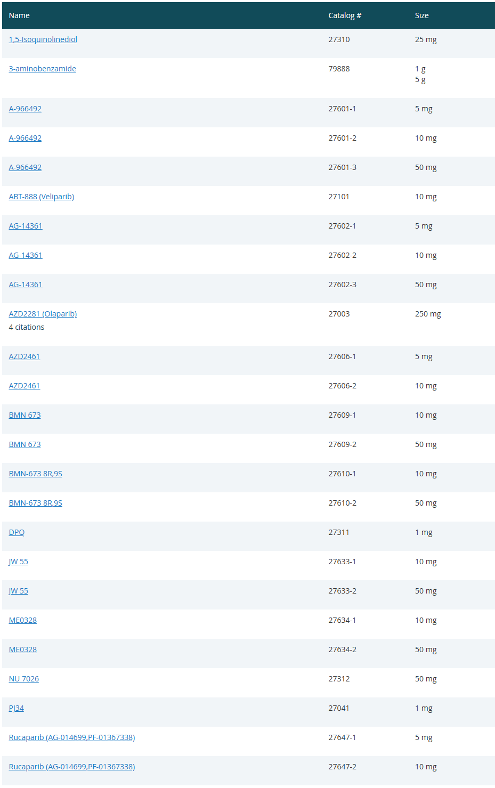
Task: Click the 3-aminobenzamide link
Action: (x=42, y=69)
